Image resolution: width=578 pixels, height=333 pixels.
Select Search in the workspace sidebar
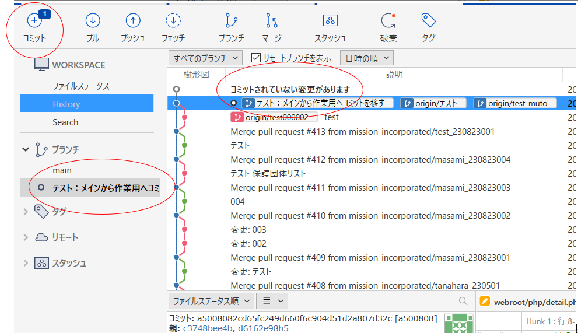tap(65, 122)
